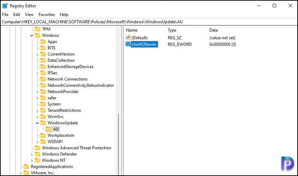Click the NetworkProvider folder icon
The width and height of the screenshot is (298, 176).
pyautogui.click(x=43, y=92)
